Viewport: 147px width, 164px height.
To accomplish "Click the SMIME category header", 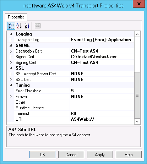I will [23, 45].
